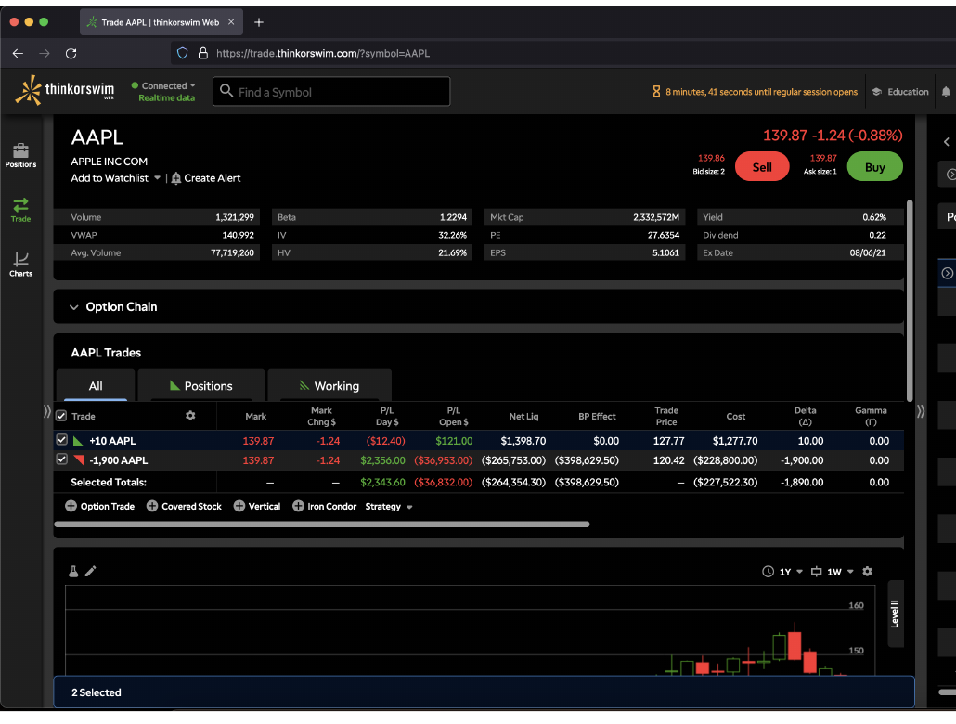Open chart settings gear icon
This screenshot has height=724, width=956.
[867, 572]
